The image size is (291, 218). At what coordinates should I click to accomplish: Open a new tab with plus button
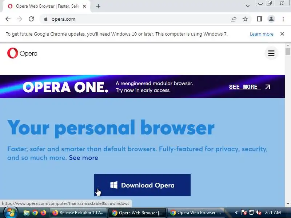[x=98, y=6]
